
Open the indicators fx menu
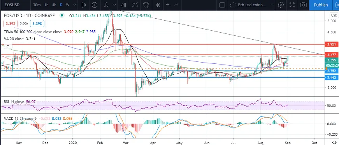coord(106,5)
